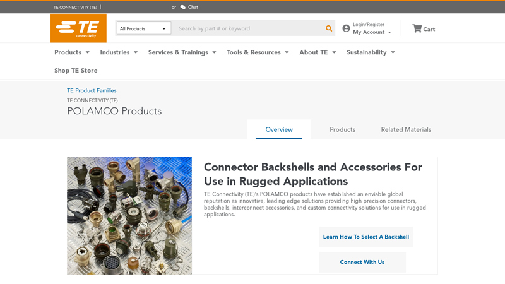Click the Chat speech bubble icon
505x284 pixels.
pos(183,8)
